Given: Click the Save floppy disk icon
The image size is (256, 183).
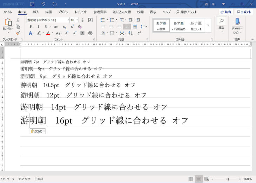Looking at the screenshot, I should 32,4.
